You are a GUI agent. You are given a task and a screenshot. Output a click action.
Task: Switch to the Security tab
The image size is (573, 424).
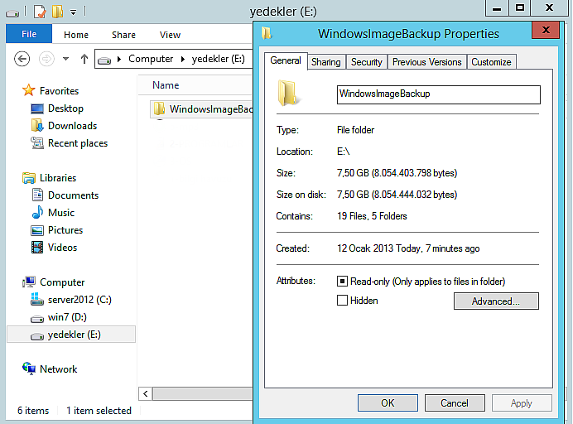[x=367, y=62]
